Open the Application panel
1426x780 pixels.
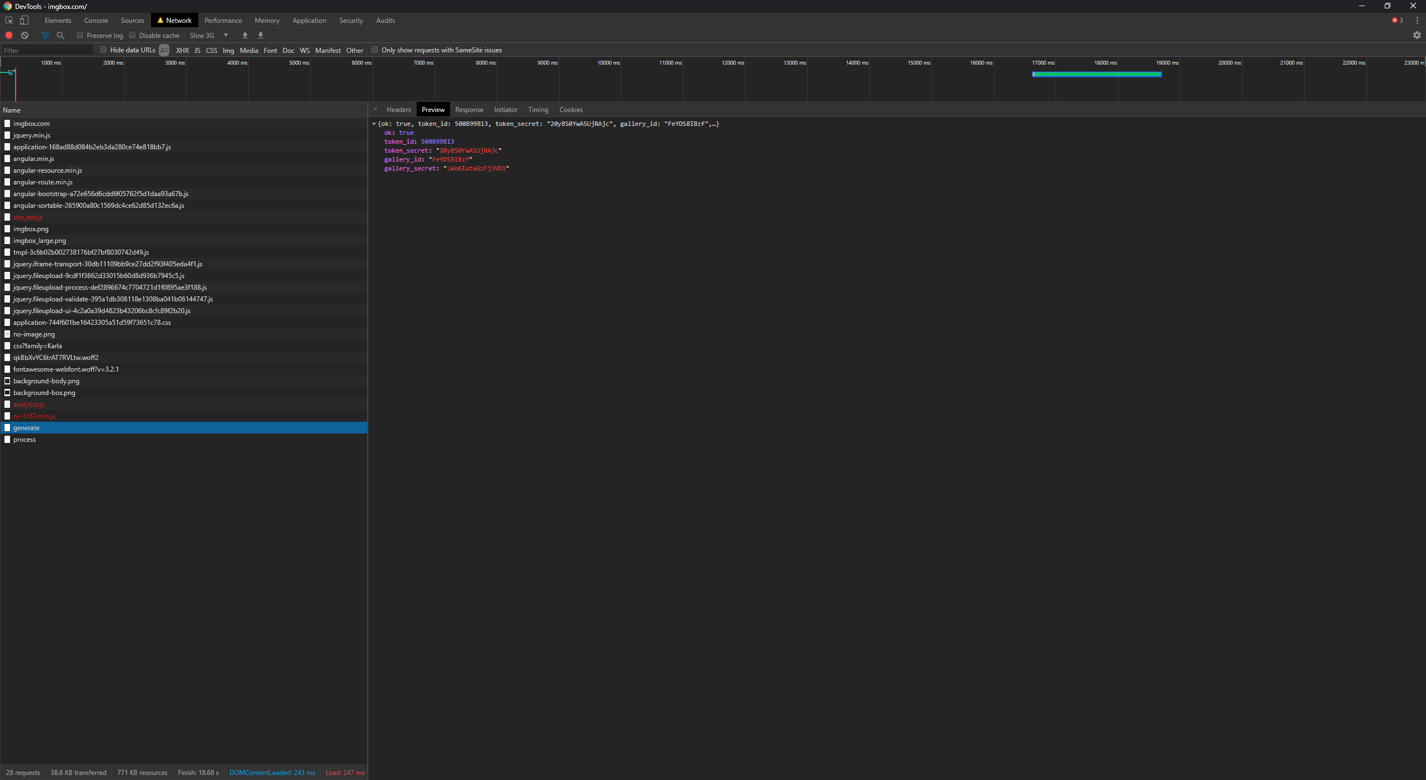point(309,21)
